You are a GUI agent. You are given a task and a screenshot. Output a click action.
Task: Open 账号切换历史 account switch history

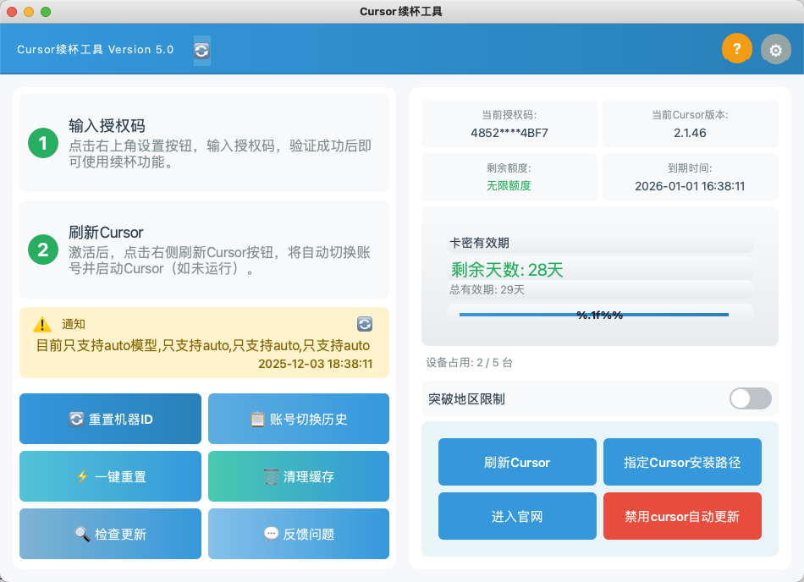tap(298, 419)
